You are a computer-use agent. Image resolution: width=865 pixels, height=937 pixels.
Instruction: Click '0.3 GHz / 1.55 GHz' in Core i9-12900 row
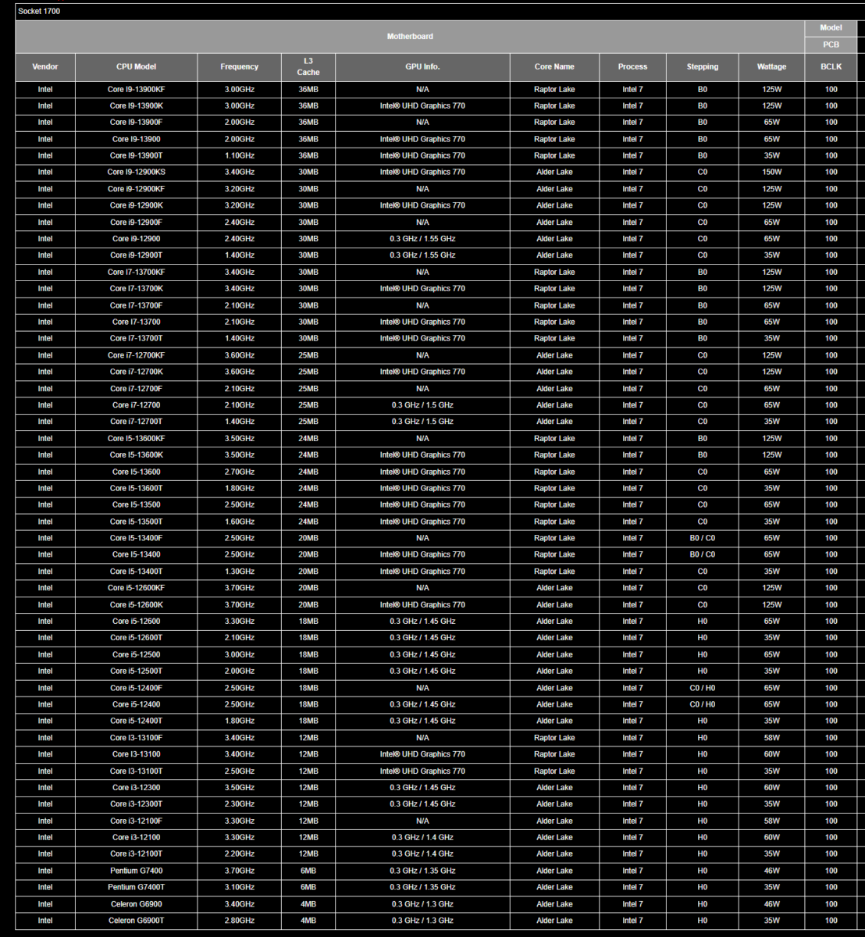coord(422,239)
